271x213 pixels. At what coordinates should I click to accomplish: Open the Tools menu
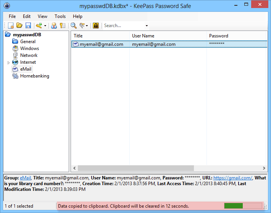(x=60, y=16)
